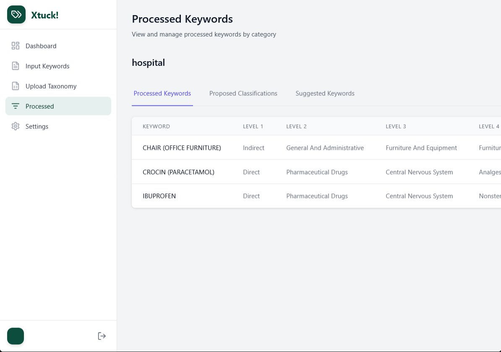
Task: Select the Dashboard grid icon in sidebar
Action: tap(15, 46)
